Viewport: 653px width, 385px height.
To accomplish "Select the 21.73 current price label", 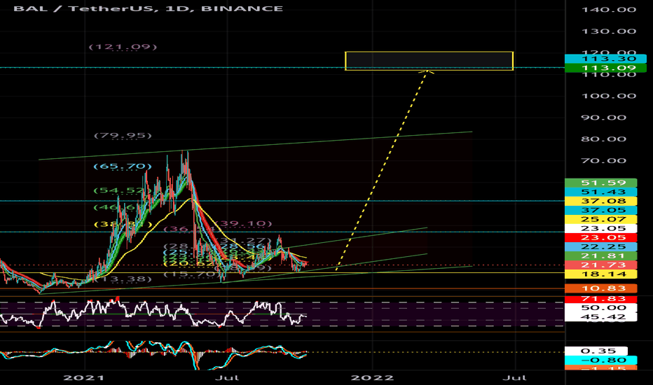I will (x=601, y=265).
